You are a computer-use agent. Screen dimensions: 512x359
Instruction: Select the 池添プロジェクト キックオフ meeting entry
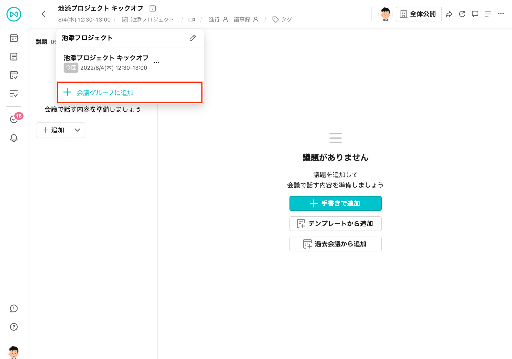point(106,63)
